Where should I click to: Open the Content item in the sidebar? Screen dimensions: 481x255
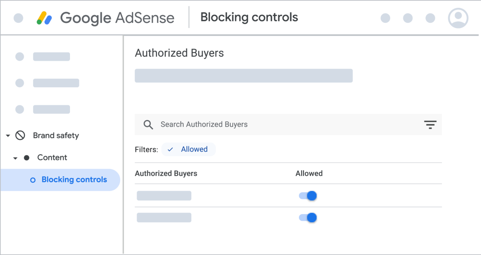(52, 157)
